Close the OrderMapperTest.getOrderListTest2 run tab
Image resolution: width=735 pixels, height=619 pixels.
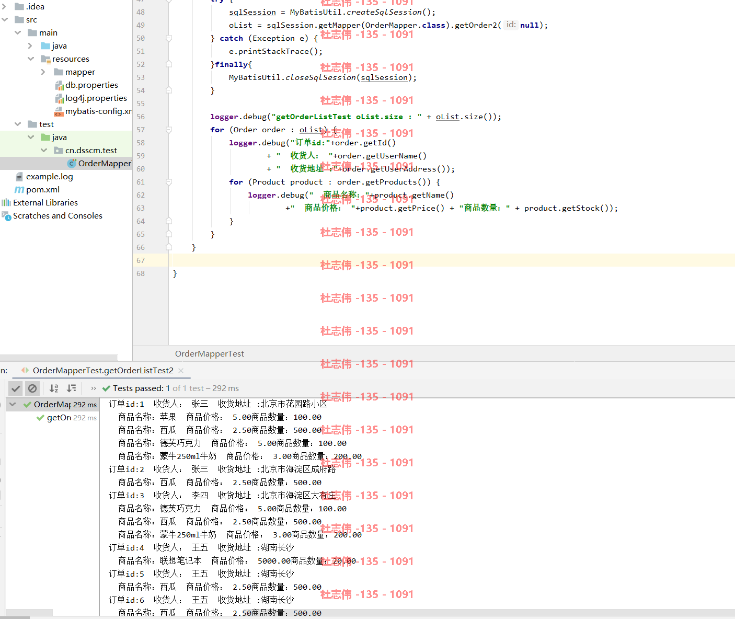point(181,371)
